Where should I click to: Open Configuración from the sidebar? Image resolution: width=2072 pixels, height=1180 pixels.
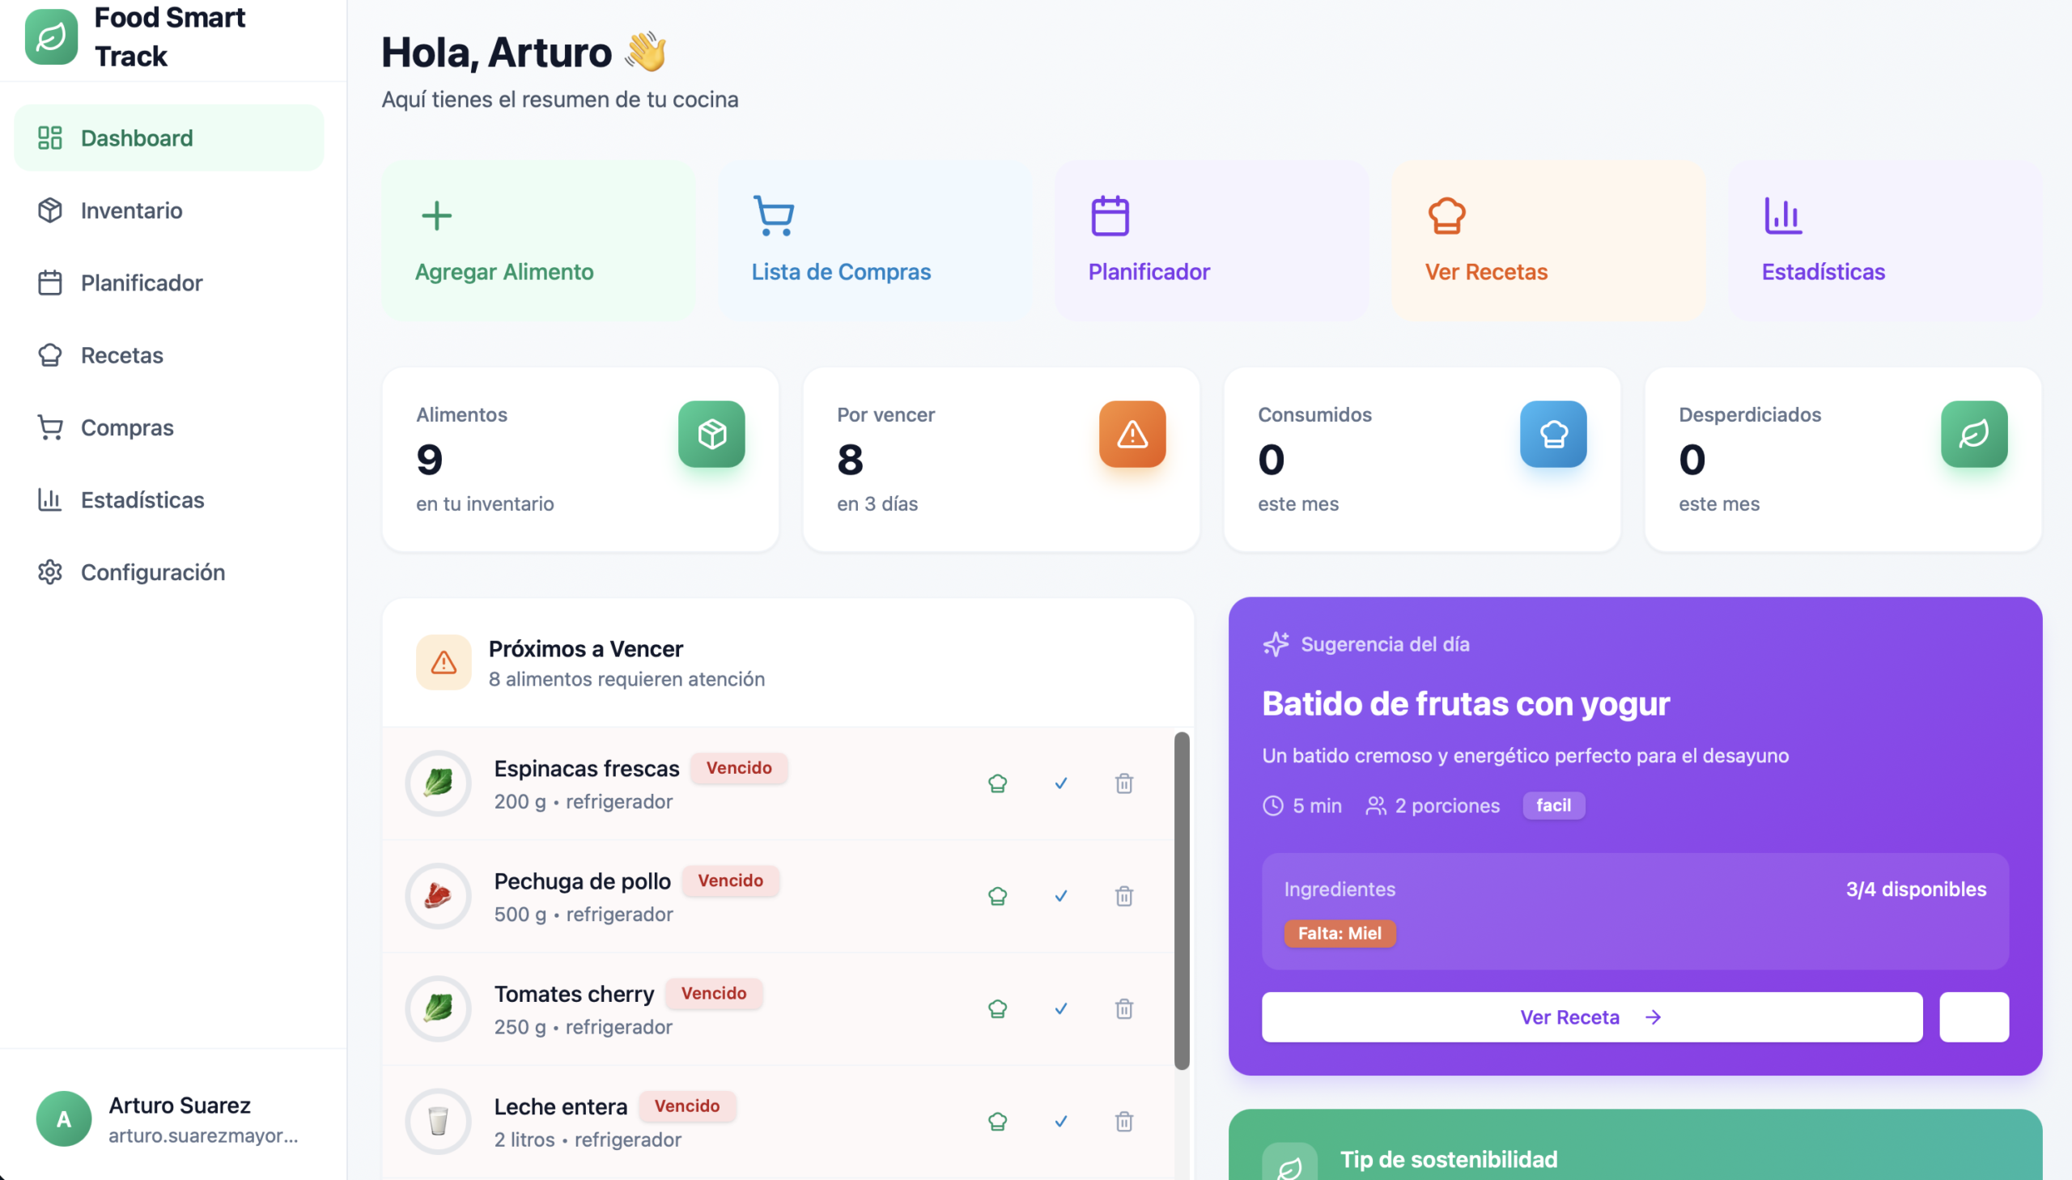(x=152, y=572)
